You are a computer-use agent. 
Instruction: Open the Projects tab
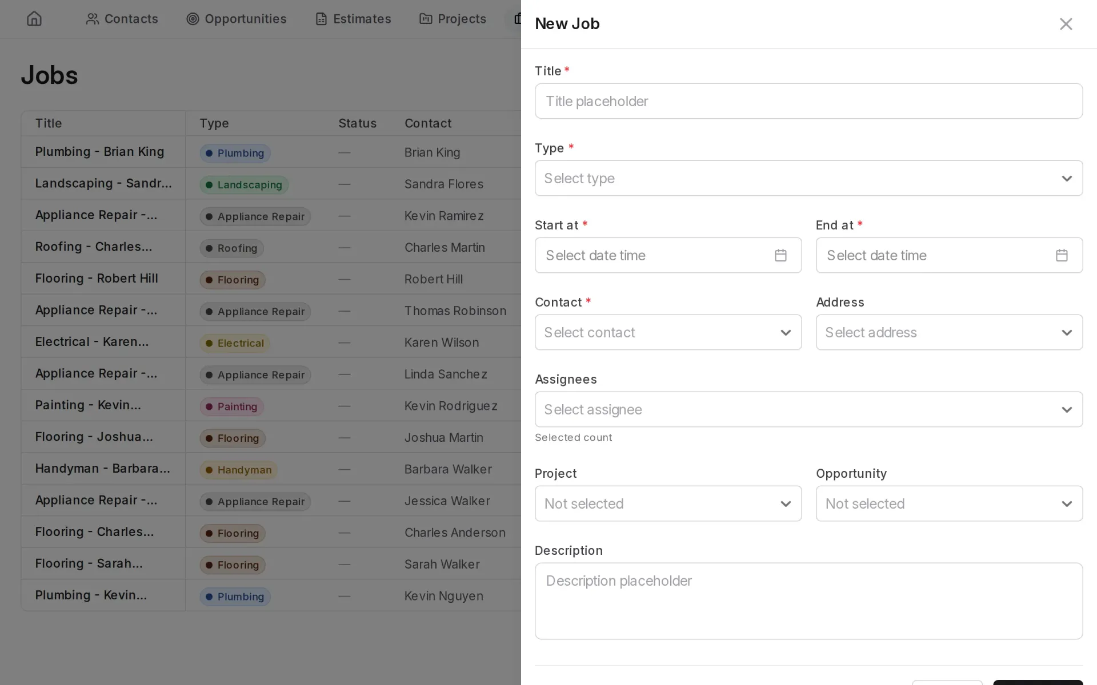[453, 19]
